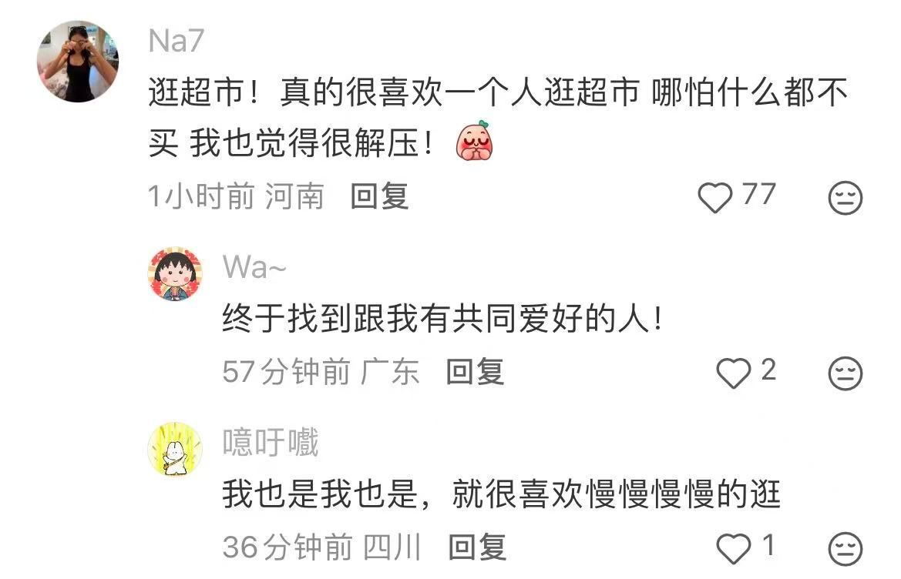Tap the peach emoji sticker in comment

point(475,141)
